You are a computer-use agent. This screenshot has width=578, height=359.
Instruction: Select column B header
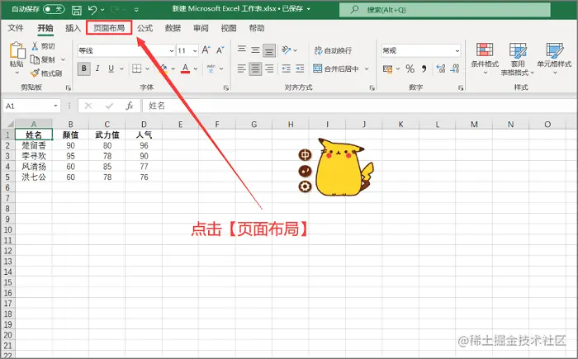pos(70,125)
